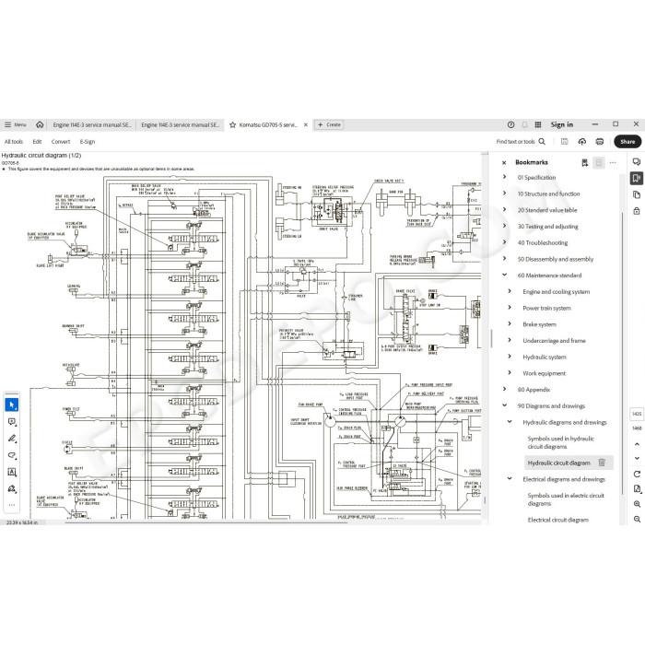The height and width of the screenshot is (645, 645).
Task: Open more tools ellipsis in quick toolbar
Action: coord(11,505)
